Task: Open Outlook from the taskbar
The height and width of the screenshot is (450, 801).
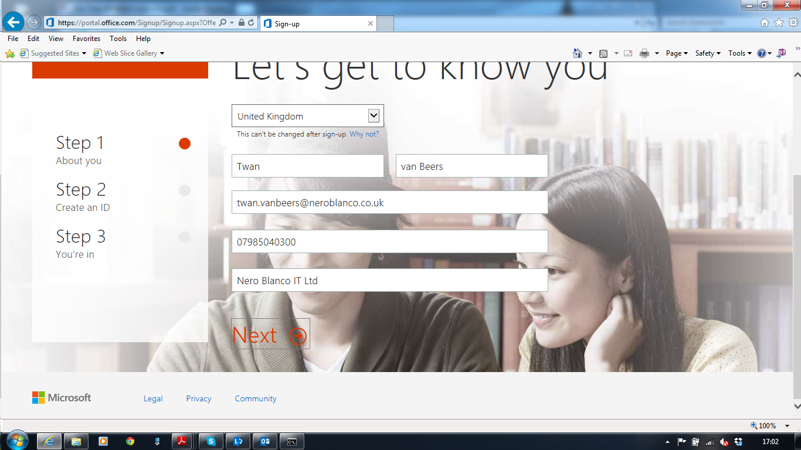Action: point(265,441)
